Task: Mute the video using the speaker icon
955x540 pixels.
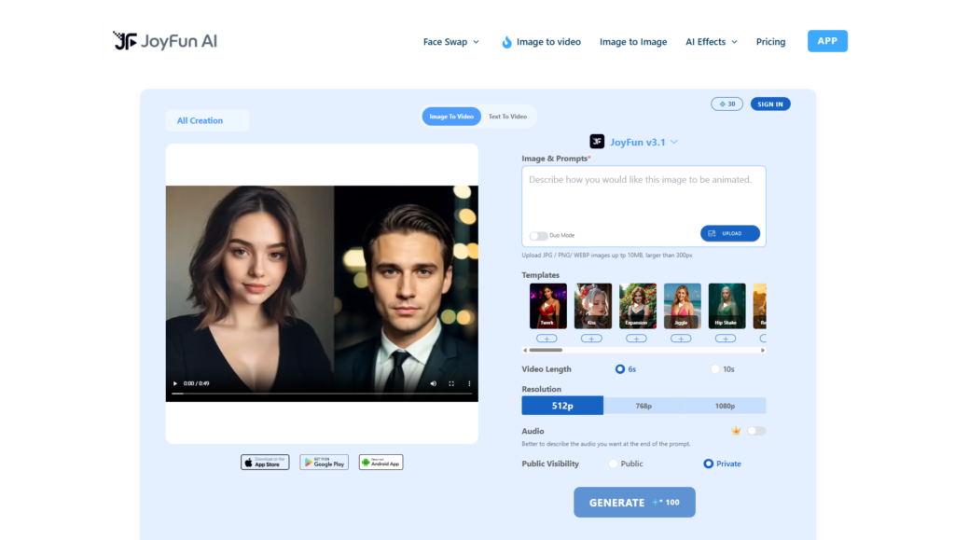Action: (x=433, y=383)
